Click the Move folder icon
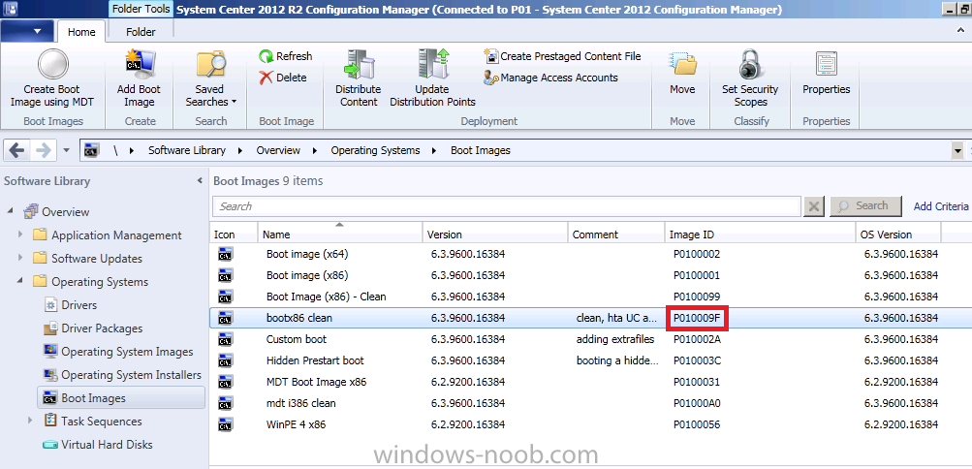 click(682, 64)
